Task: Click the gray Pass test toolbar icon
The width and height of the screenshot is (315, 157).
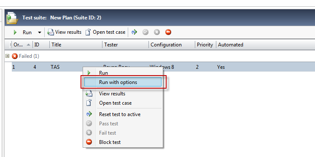Action: pos(145,32)
